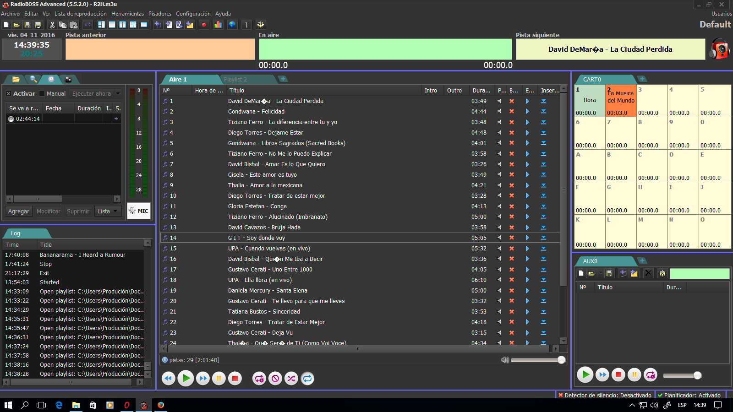Switch to the search magnifier tab
Image resolution: width=733 pixels, height=412 pixels.
tap(33, 79)
